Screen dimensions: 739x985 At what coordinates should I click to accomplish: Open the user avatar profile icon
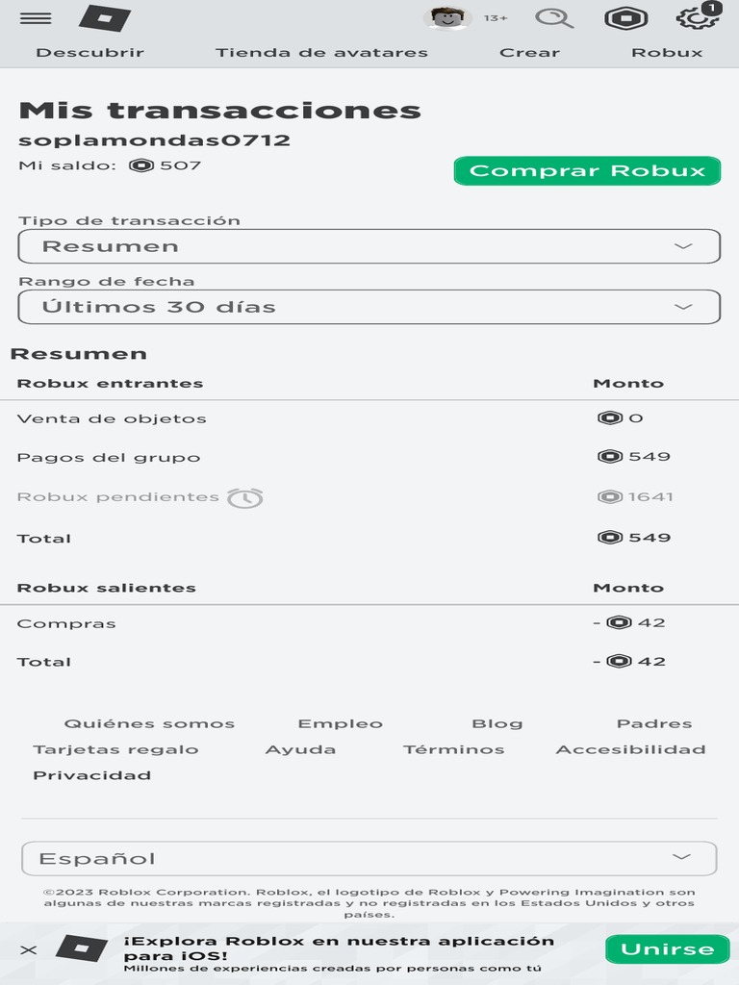click(x=447, y=18)
